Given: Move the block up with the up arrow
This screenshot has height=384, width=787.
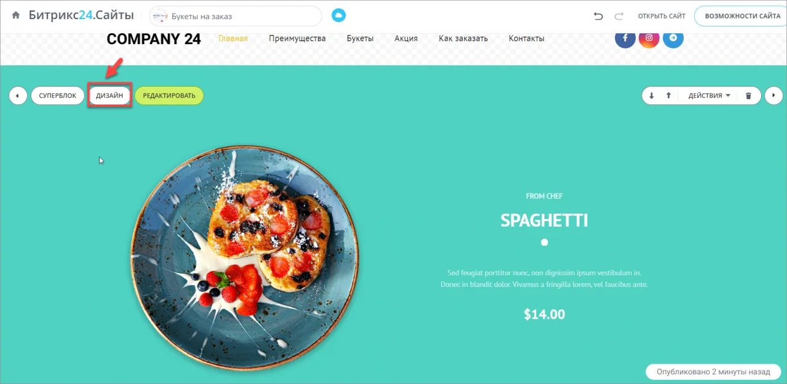Looking at the screenshot, I should coord(668,96).
